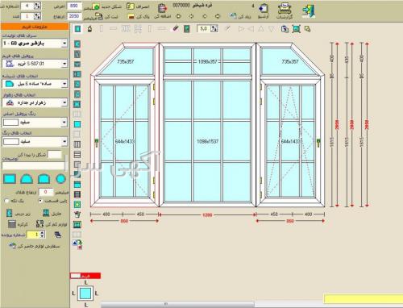Click the order hardware button at panel bottom
The image size is (403, 308).
tap(35, 246)
